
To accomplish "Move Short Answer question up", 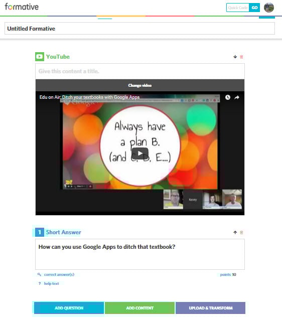I will tap(235, 232).
